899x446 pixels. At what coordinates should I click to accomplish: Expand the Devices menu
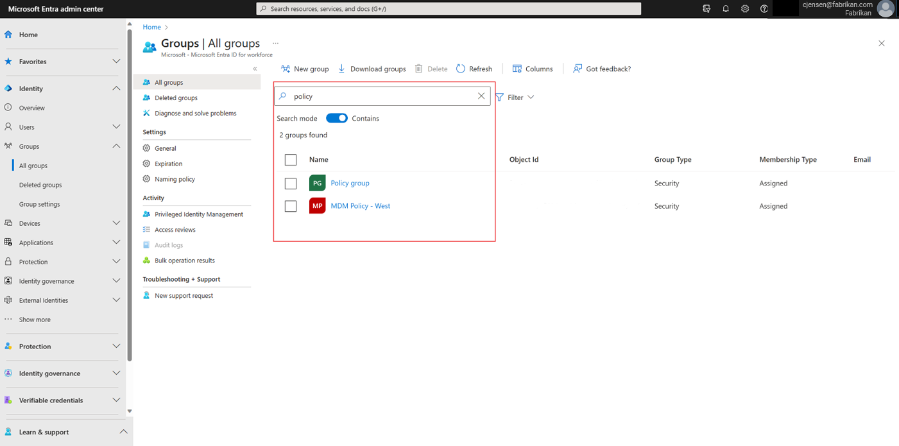pyautogui.click(x=116, y=223)
